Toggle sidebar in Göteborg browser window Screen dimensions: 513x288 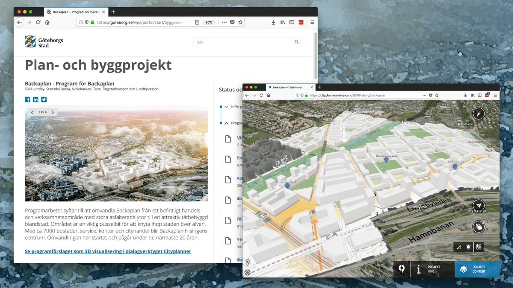coord(292,22)
